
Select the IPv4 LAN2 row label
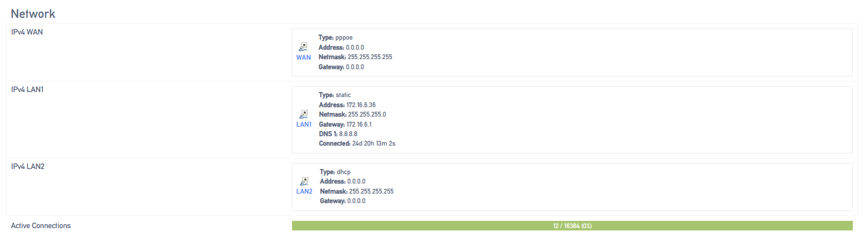[x=27, y=166]
